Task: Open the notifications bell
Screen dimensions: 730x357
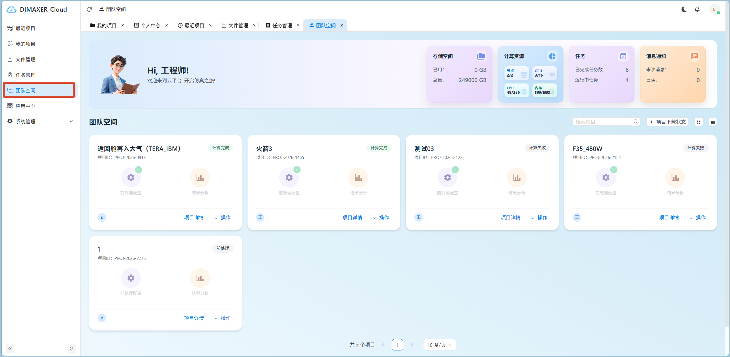Action: point(697,9)
